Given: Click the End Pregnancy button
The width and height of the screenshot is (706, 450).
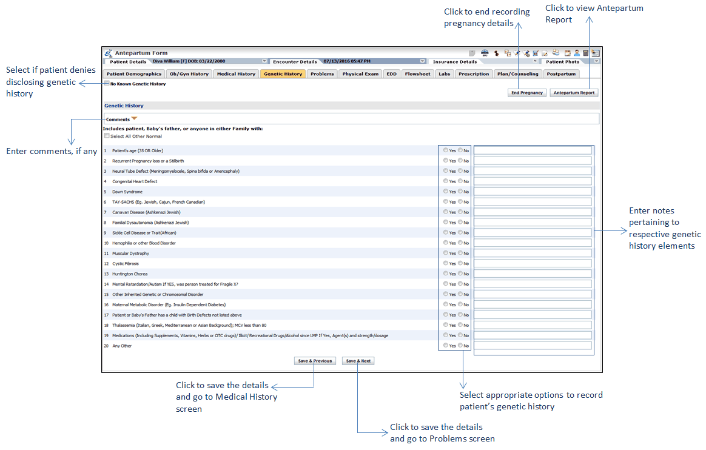Looking at the screenshot, I should (x=526, y=93).
